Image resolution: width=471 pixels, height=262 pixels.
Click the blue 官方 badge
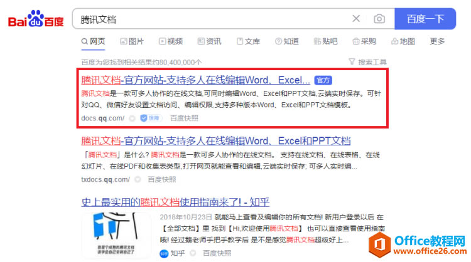pyautogui.click(x=323, y=80)
